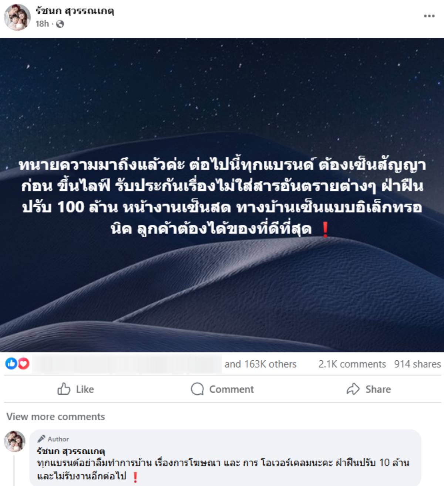
Task: Click the Comment button label
Action: (231, 389)
